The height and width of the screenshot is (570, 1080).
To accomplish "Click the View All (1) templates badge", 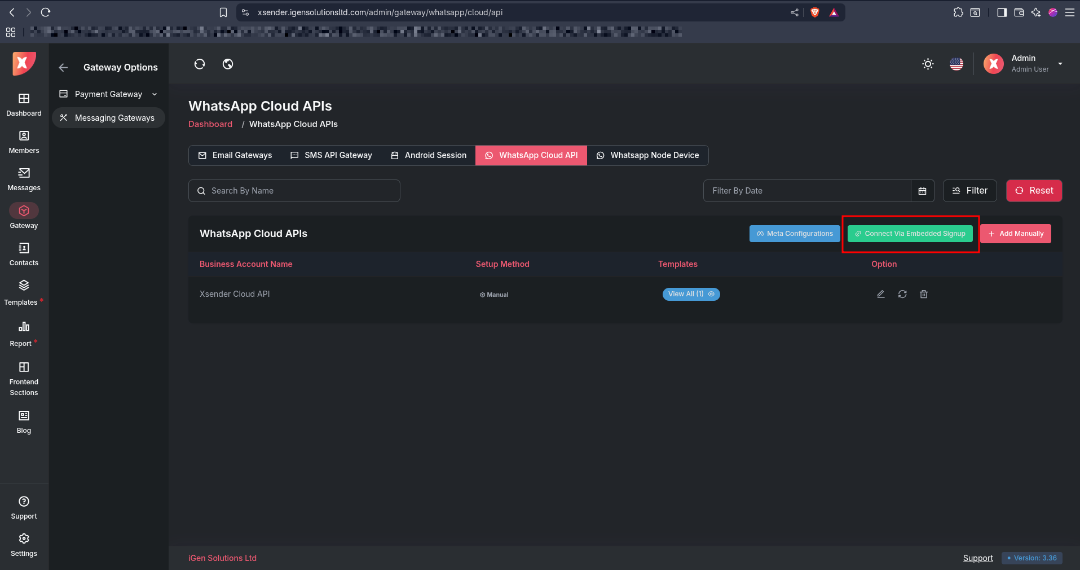I will click(691, 294).
